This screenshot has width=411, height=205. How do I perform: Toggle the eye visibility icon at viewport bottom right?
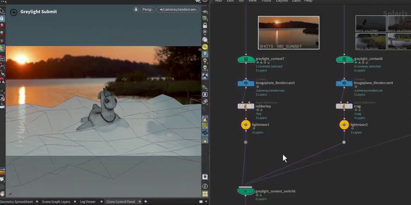205,177
